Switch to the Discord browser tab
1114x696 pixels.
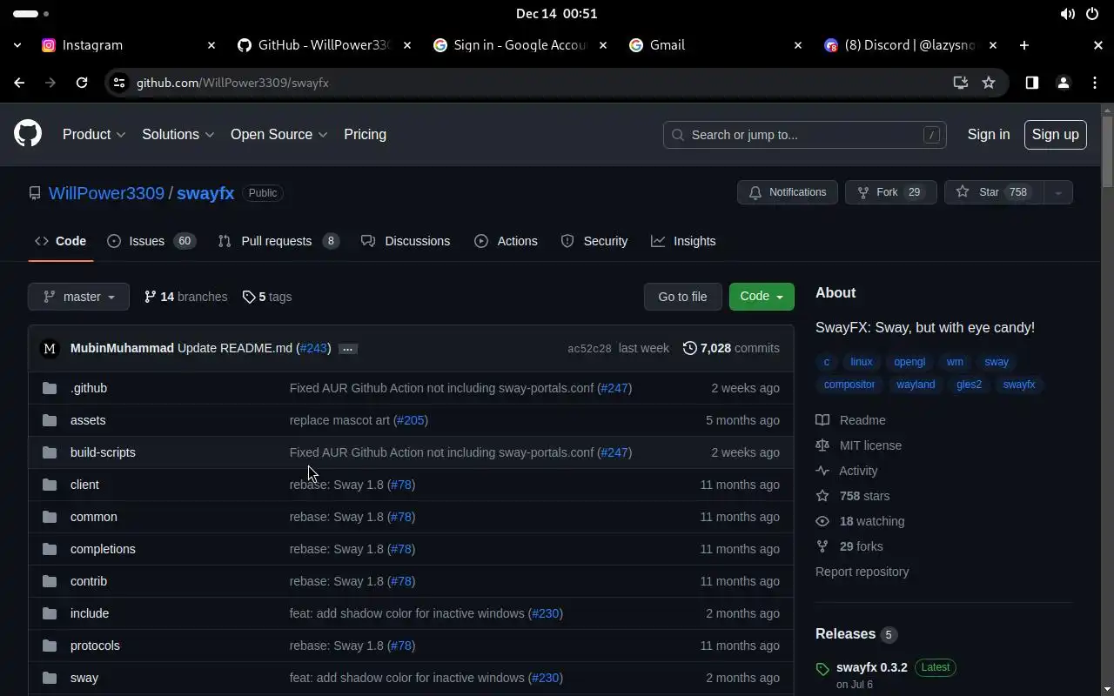[x=910, y=45]
